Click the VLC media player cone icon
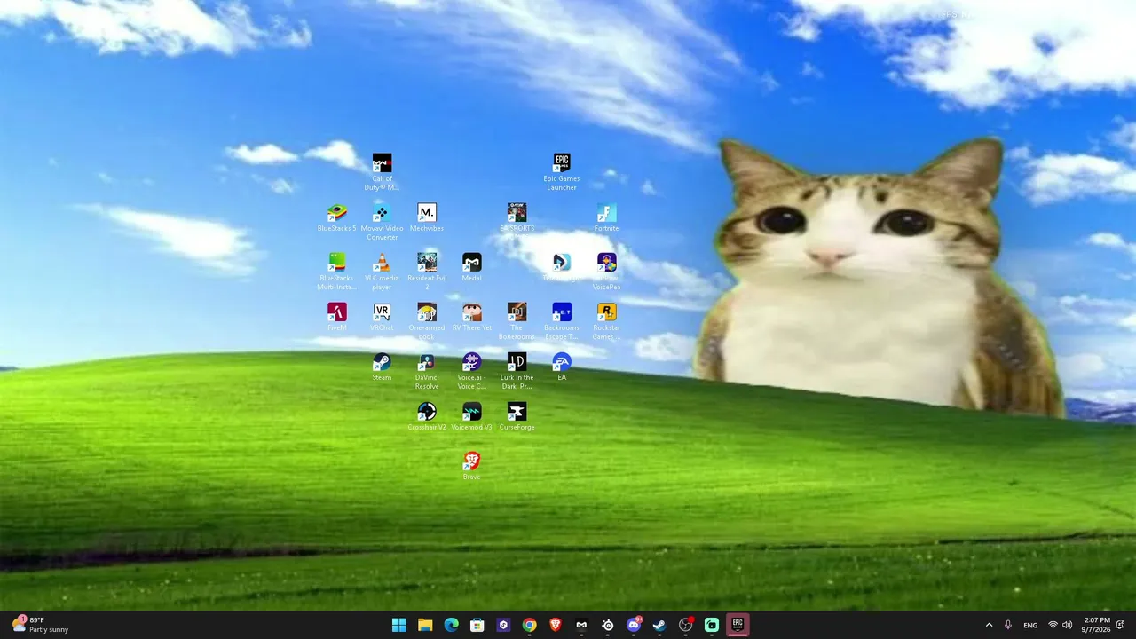 382,262
